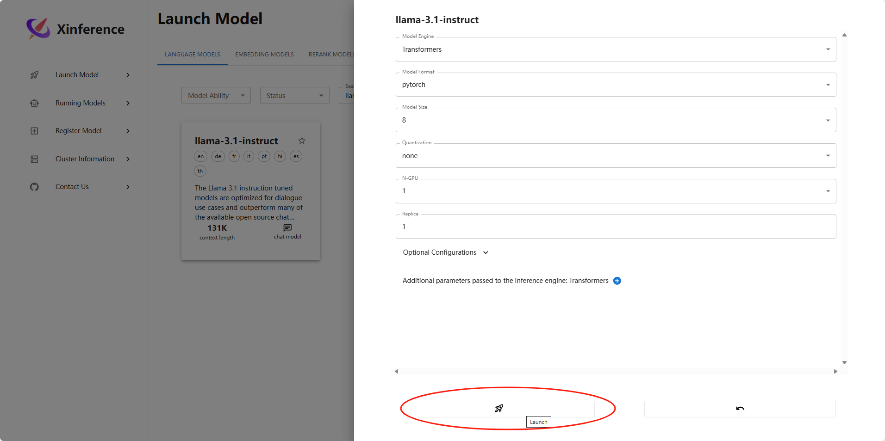Viewport: 885px width, 441px height.
Task: Click the 'de' language chip
Action: point(218,156)
